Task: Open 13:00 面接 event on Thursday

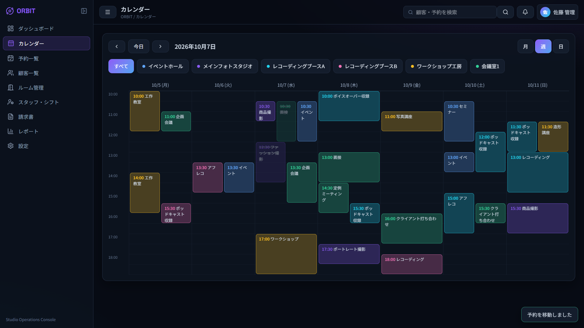Action: click(x=349, y=167)
